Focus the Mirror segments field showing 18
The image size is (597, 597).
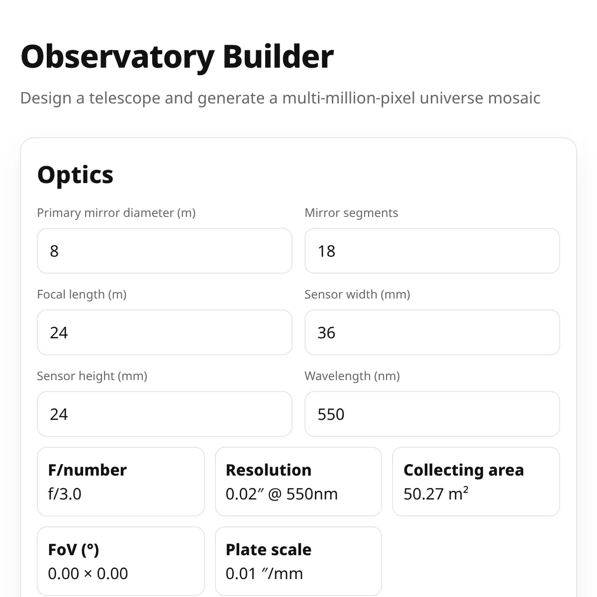[x=432, y=251]
